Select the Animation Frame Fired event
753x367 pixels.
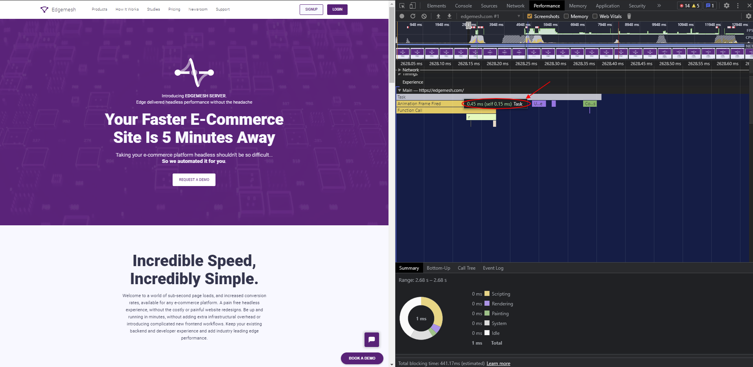click(x=429, y=104)
